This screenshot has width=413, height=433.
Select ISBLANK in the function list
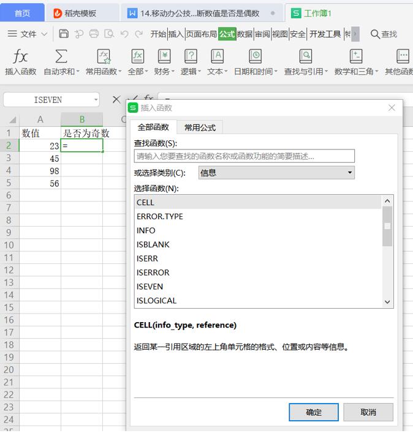(258, 244)
